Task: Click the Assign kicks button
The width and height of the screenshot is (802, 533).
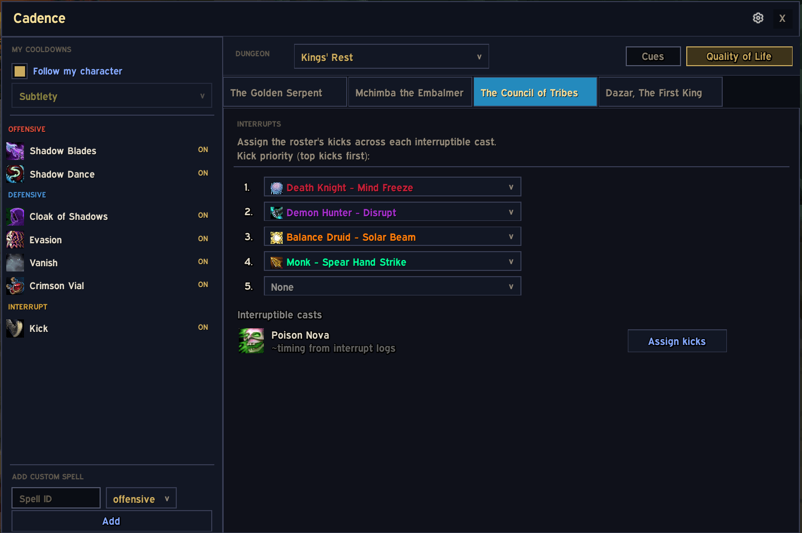Action: 677,341
